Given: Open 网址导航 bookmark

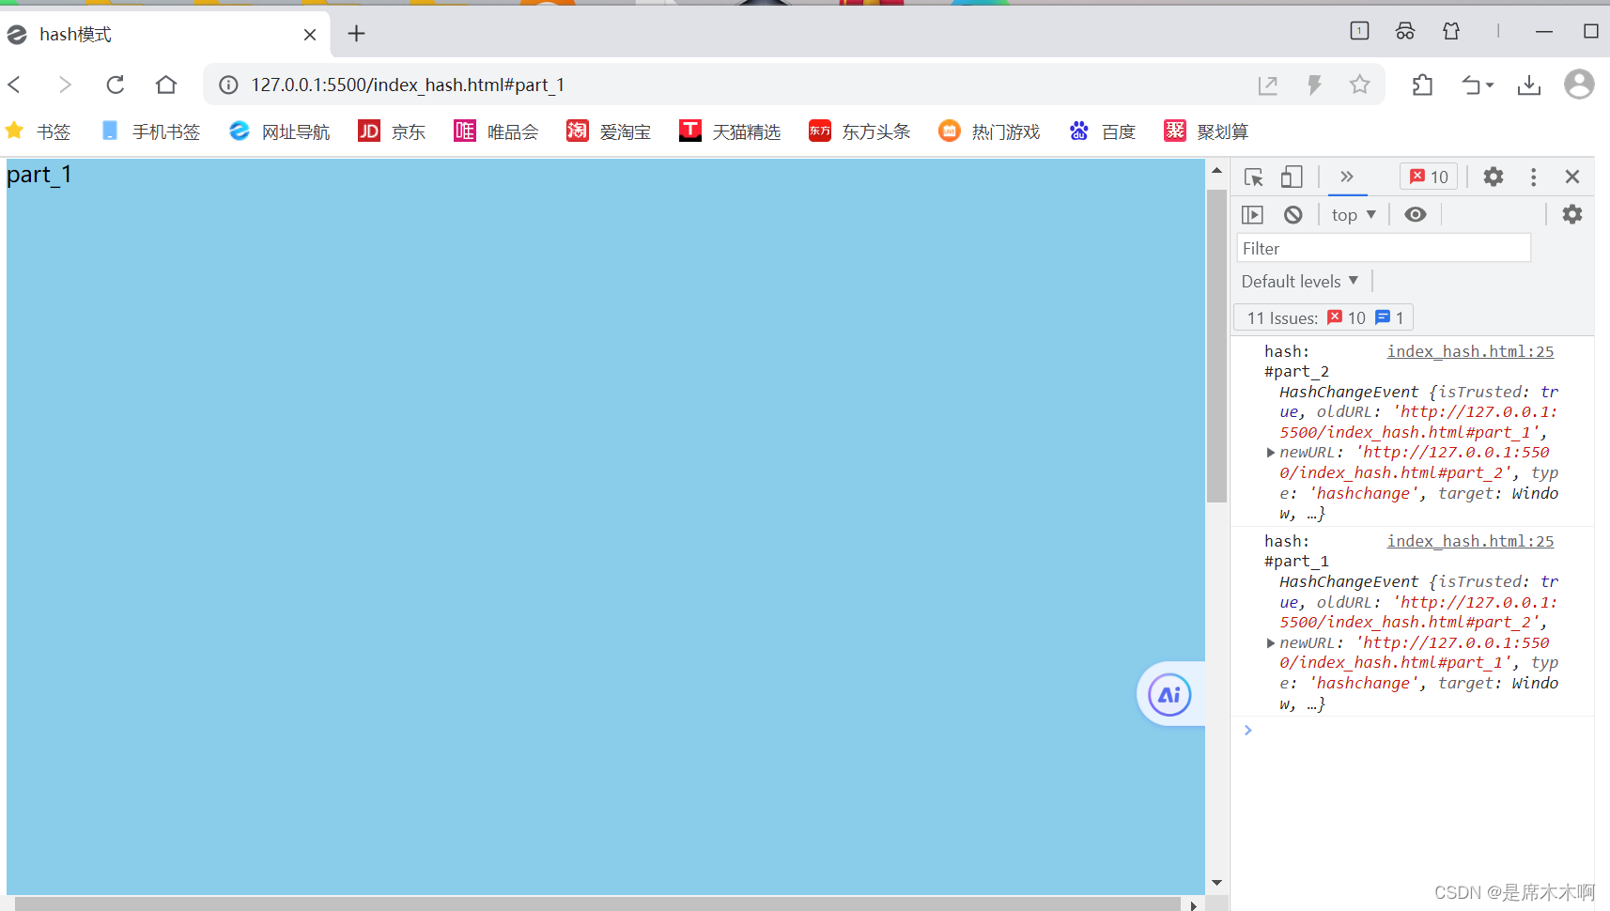Looking at the screenshot, I should pos(280,131).
